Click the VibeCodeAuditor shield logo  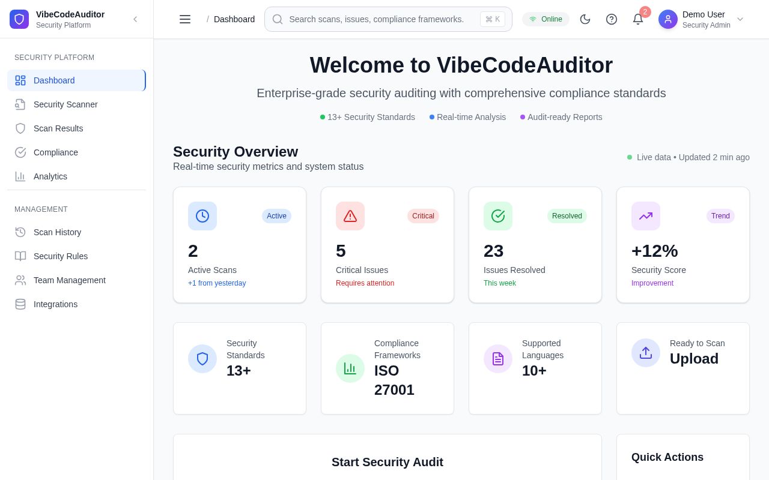coord(19,19)
